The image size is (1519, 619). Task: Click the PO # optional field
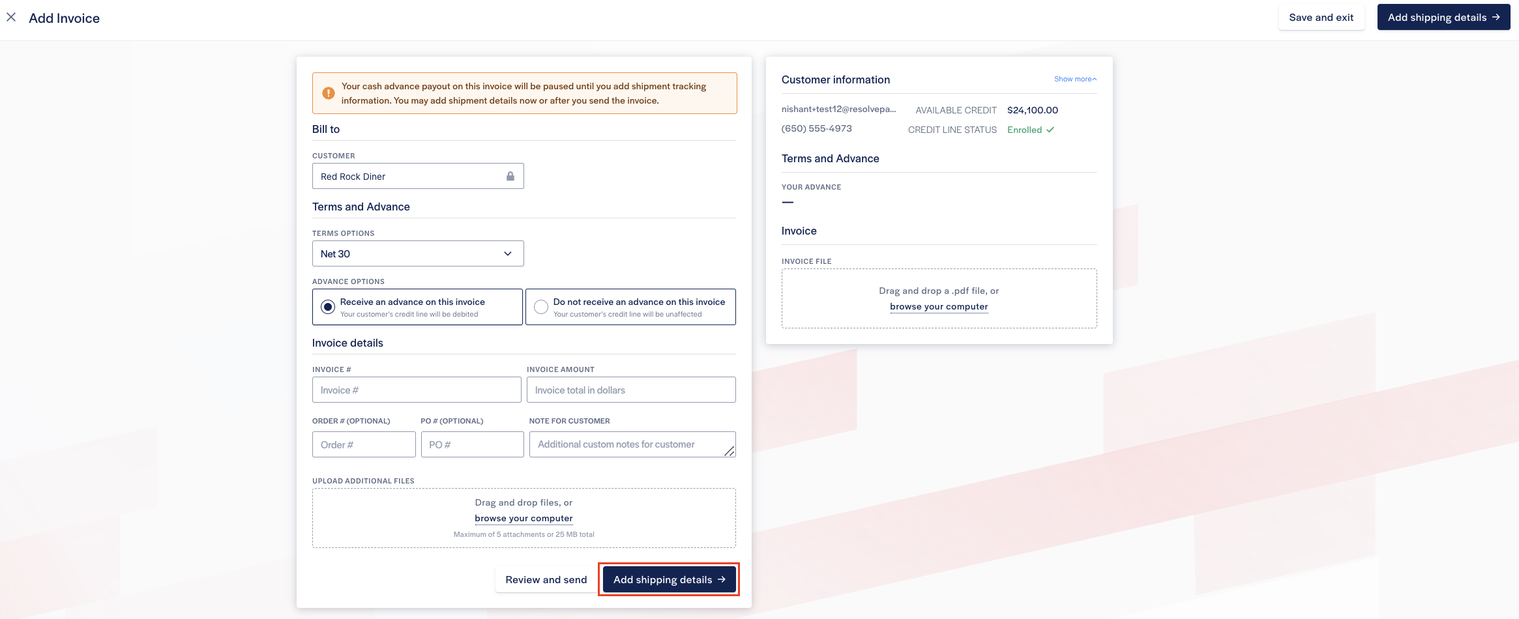pos(472,444)
